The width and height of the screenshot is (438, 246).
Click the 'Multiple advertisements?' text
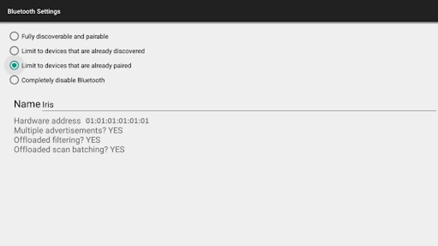click(x=60, y=130)
